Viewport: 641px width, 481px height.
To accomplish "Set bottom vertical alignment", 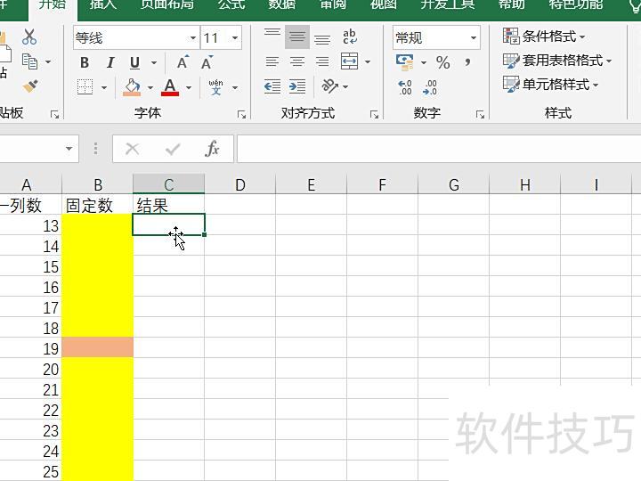I will (x=322, y=38).
